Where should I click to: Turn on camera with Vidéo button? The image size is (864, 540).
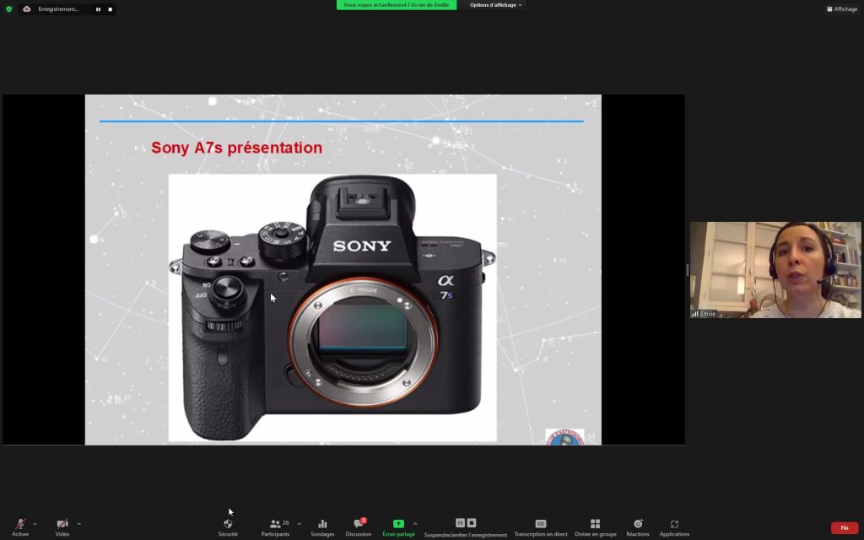click(x=62, y=526)
